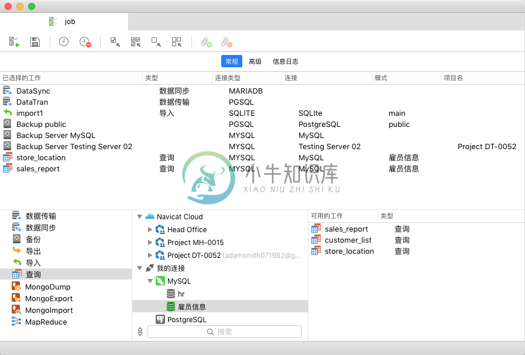Open the Set Schedule clock icon
Viewport: 525px width, 355px height.
point(64,42)
